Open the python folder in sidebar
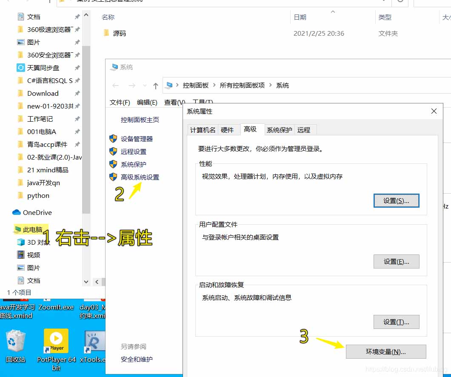 pyautogui.click(x=33, y=196)
